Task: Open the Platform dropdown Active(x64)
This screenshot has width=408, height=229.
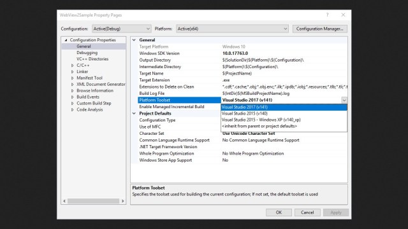Action: point(232,29)
